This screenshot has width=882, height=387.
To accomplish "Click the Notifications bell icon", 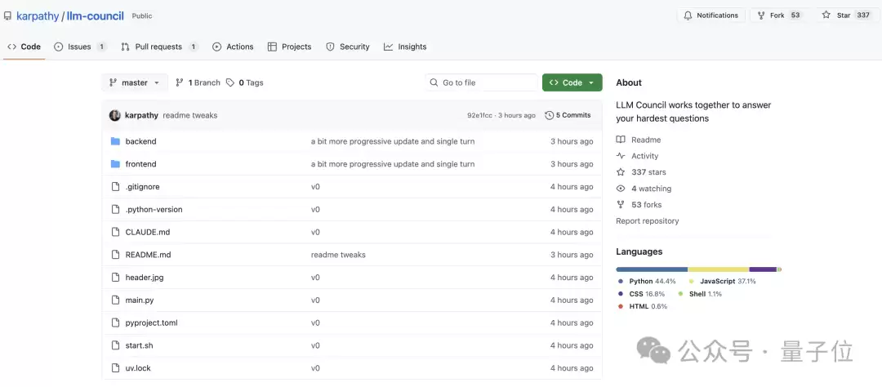I will pos(688,16).
